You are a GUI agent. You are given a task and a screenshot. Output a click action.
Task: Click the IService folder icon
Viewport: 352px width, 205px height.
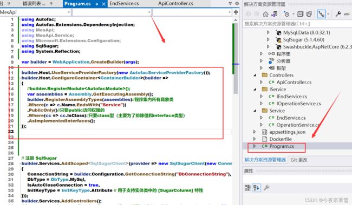(x=265, y=89)
